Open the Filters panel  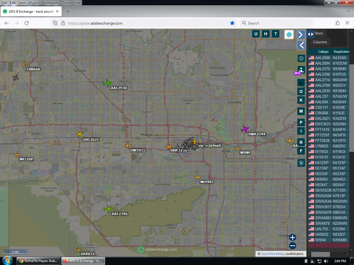pos(319,33)
